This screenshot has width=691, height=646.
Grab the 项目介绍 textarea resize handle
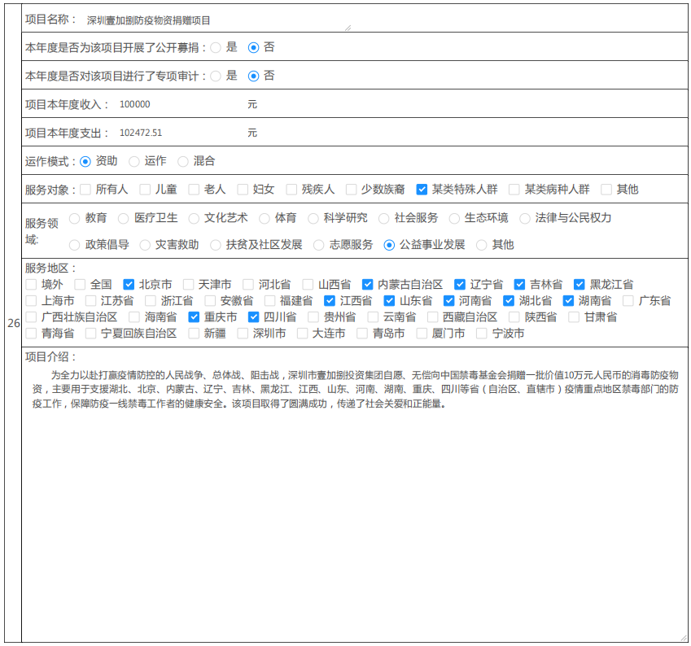click(x=684, y=638)
